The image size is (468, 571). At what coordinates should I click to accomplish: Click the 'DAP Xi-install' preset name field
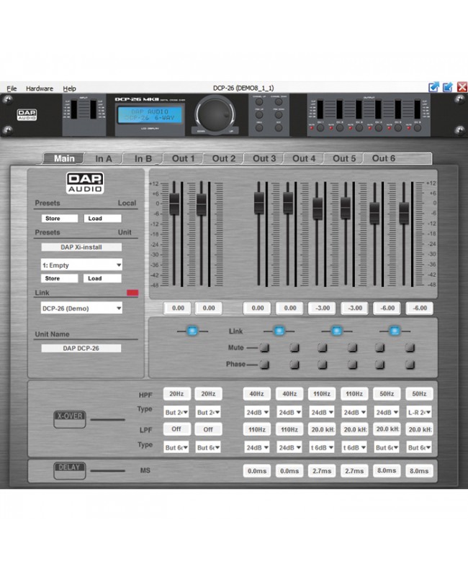(x=81, y=247)
